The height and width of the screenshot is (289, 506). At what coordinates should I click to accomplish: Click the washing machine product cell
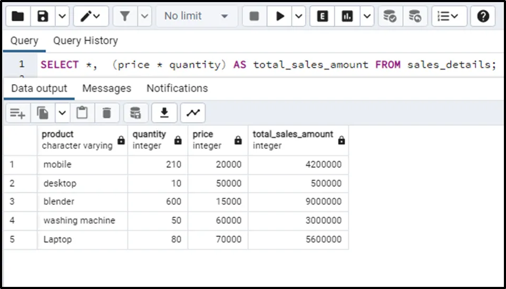point(79,221)
